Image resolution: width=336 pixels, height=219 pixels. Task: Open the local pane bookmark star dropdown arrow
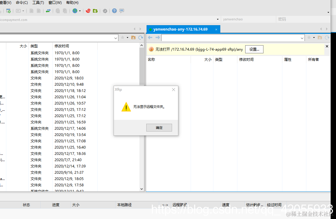[127, 38]
